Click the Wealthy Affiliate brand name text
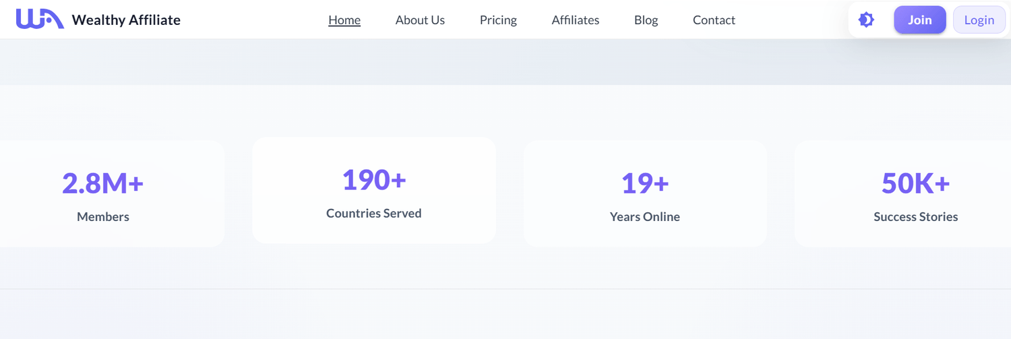 pyautogui.click(x=126, y=20)
